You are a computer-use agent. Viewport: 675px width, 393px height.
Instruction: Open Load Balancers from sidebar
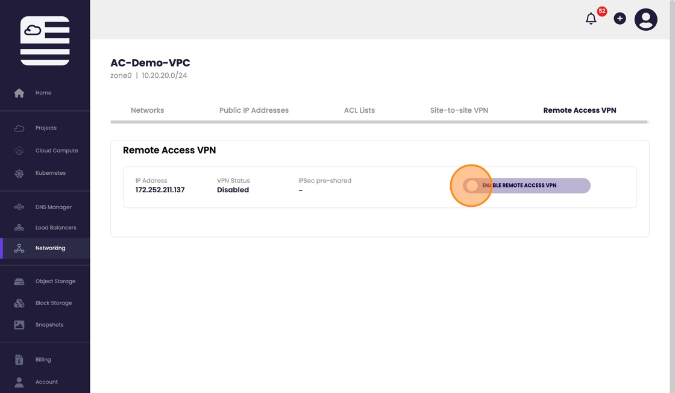[x=55, y=228]
